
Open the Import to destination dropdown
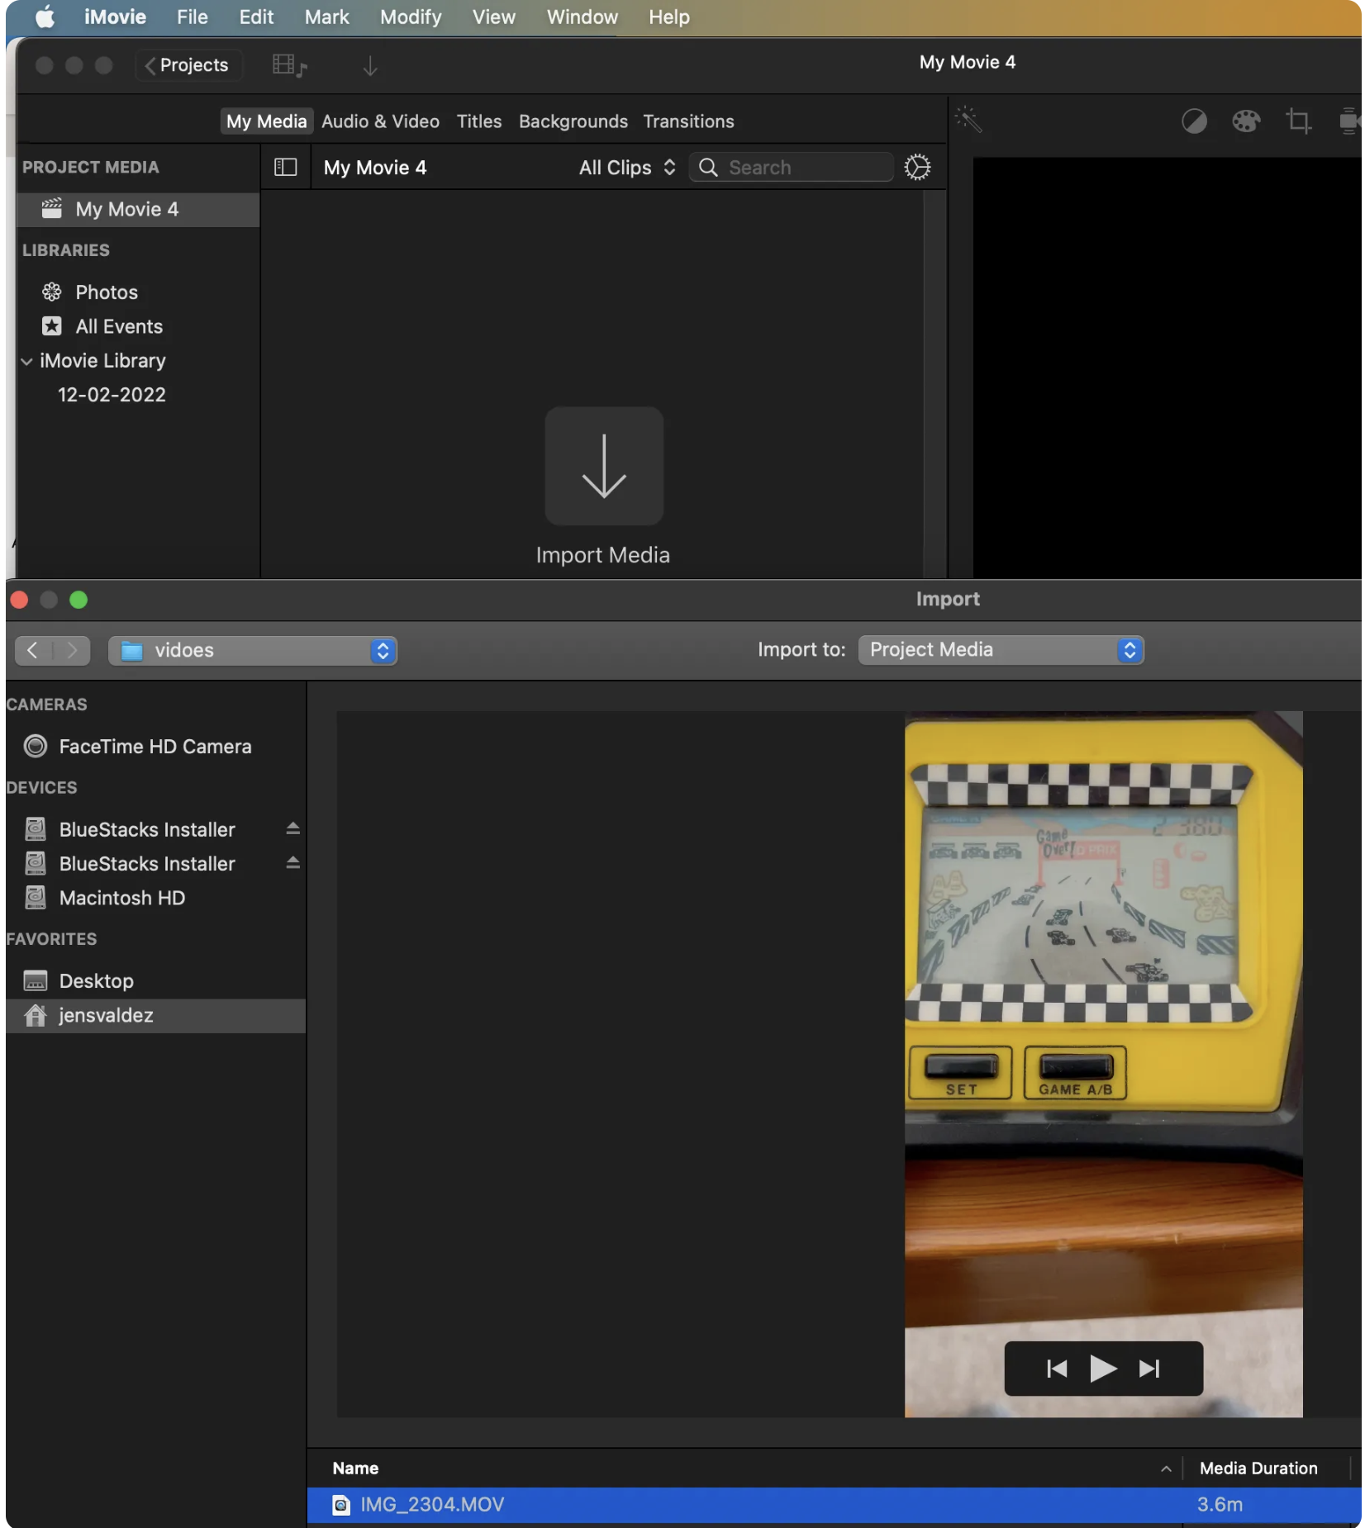[1000, 650]
